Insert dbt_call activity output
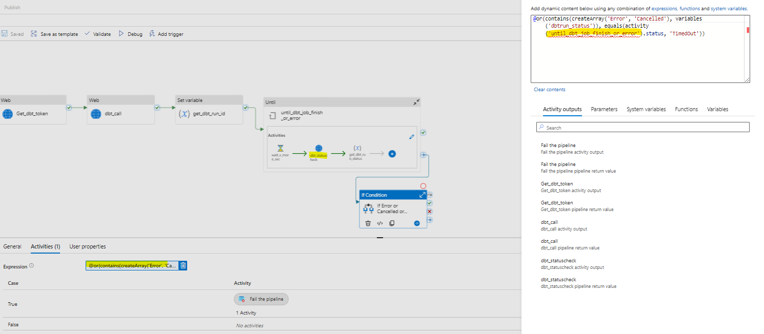 pyautogui.click(x=564, y=225)
